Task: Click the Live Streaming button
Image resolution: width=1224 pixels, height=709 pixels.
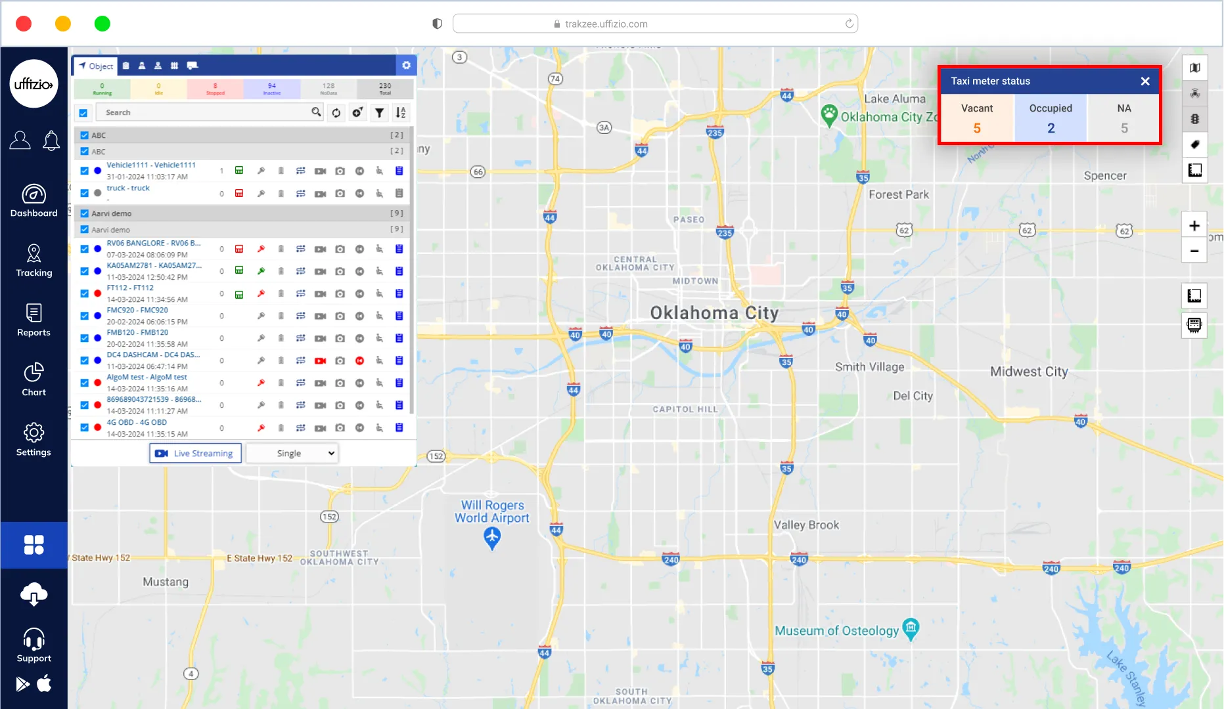Action: point(195,454)
